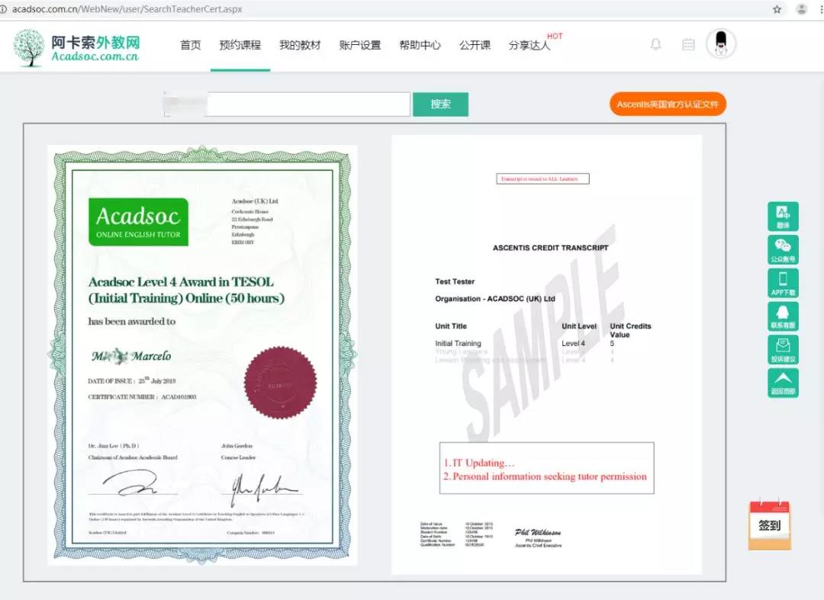Bookmark page with the star icon

click(x=777, y=9)
